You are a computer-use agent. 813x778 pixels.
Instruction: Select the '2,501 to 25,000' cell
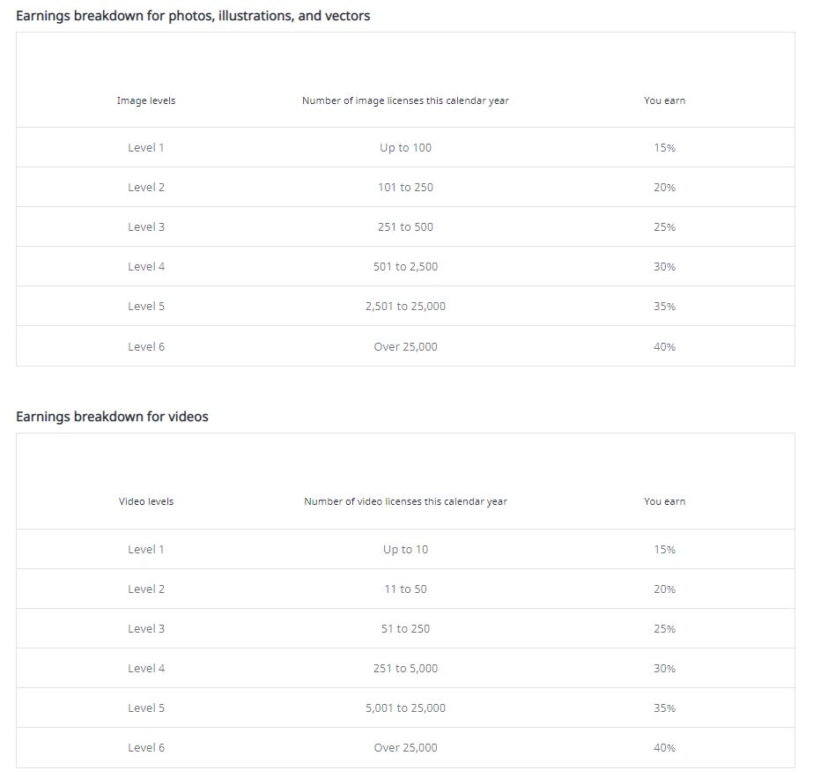coord(405,307)
